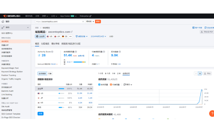This screenshot has width=214, height=134.
Task: Click the chart 导出 button
Action: pos(207,73)
